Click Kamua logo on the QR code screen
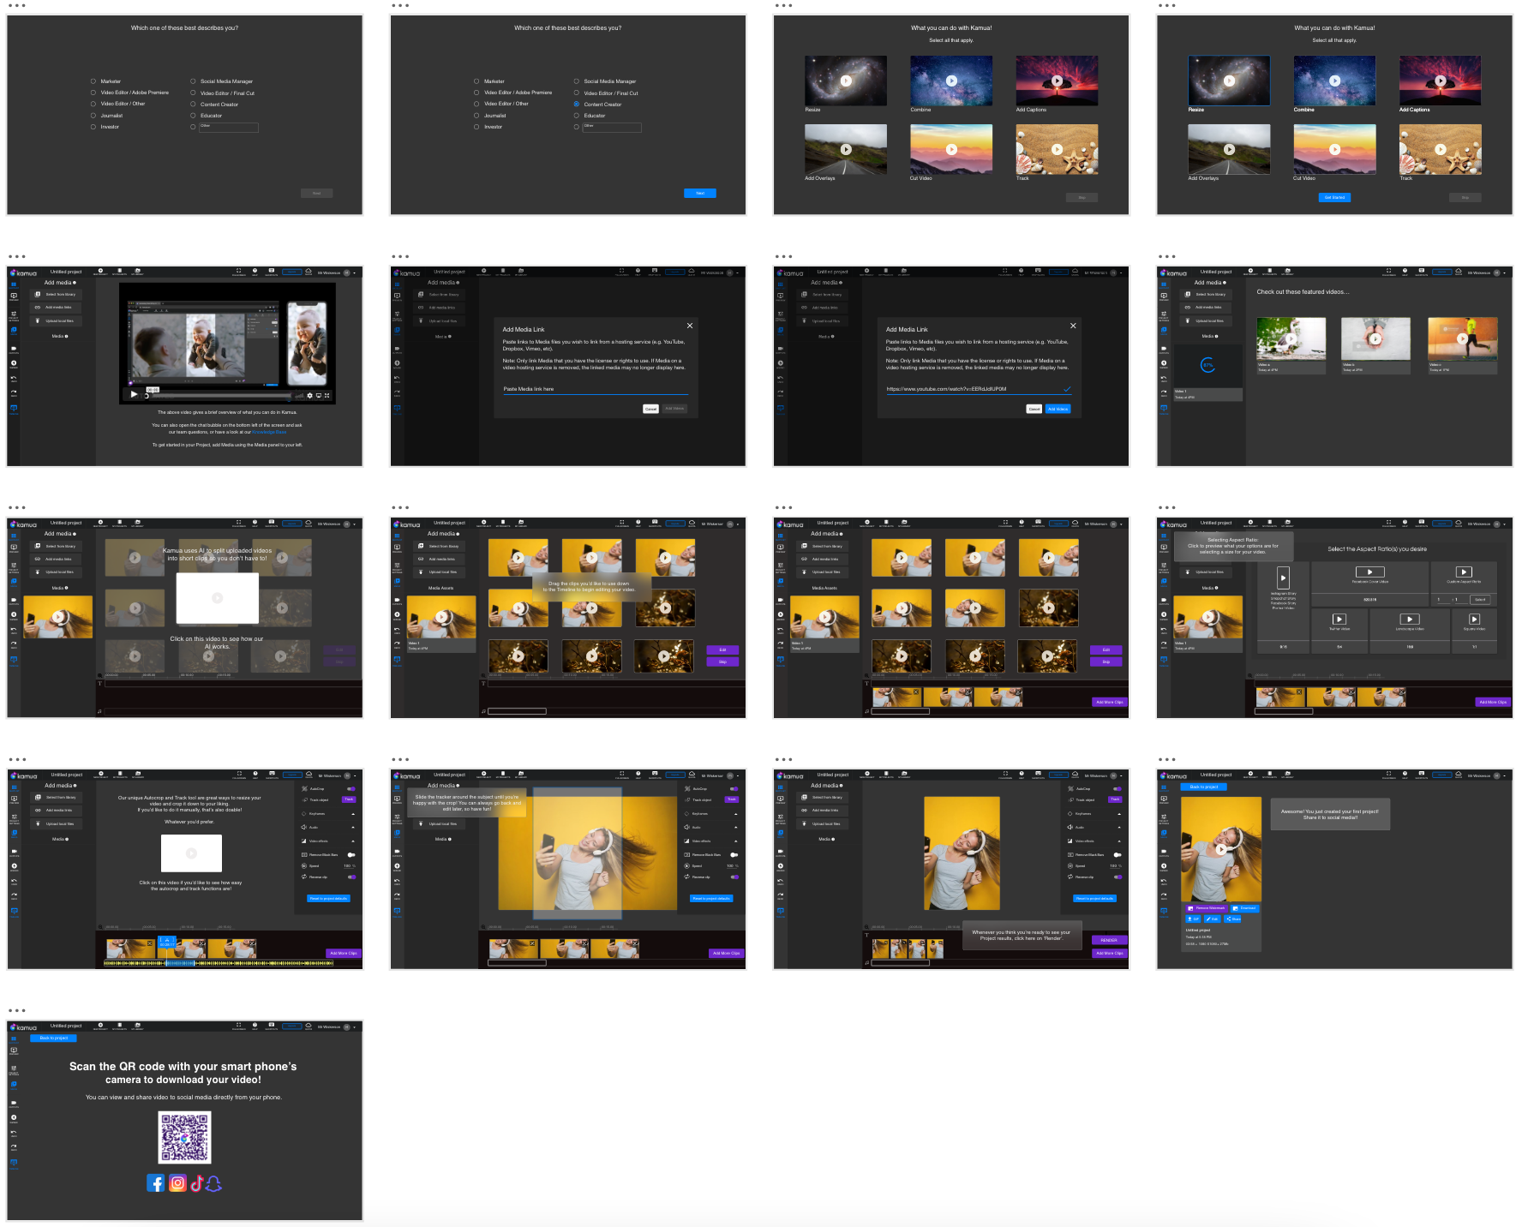This screenshot has height=1227, width=1522. pos(24,1027)
